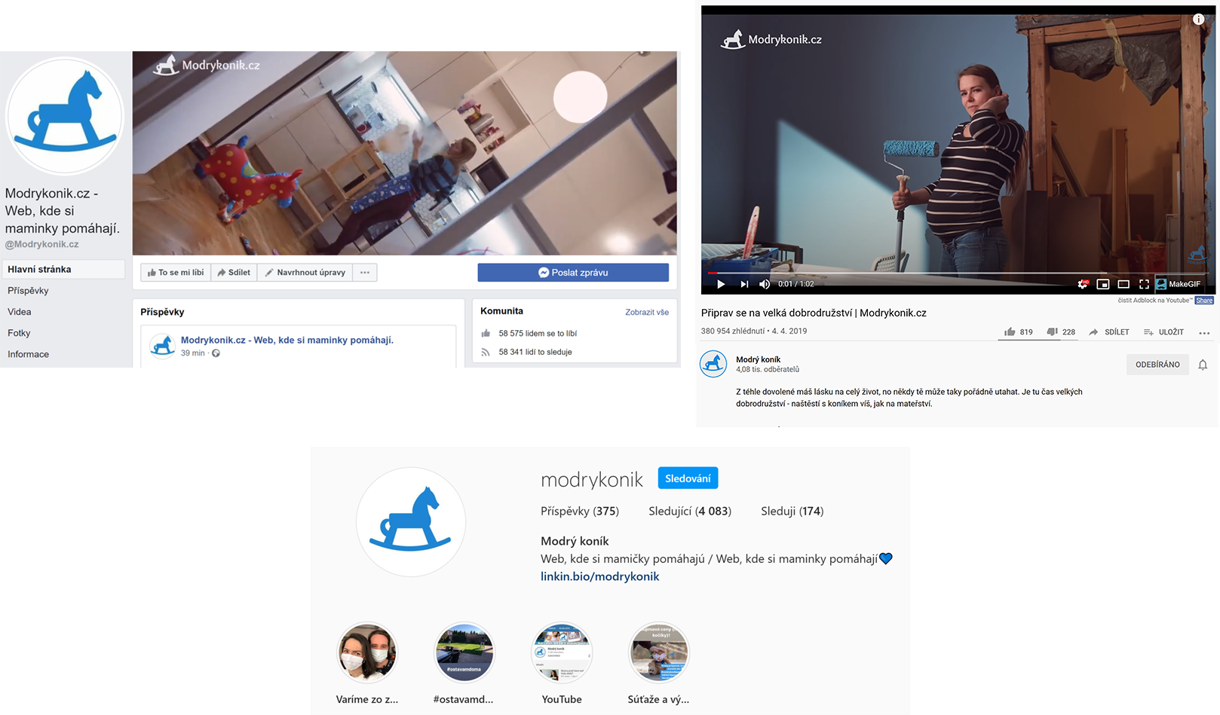Click the To se mi líbí button
The height and width of the screenshot is (715, 1220).
(176, 273)
